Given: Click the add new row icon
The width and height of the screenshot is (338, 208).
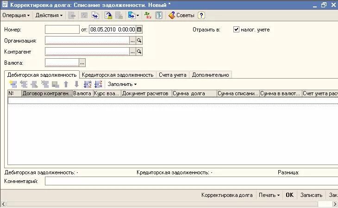Looking at the screenshot, I should [x=13, y=84].
